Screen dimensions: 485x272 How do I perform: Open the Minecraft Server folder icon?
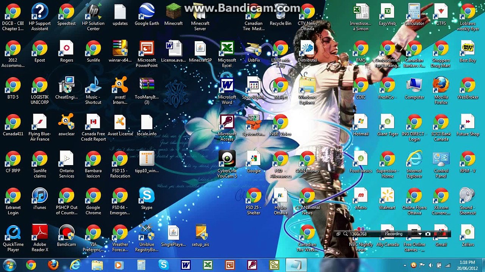(200, 17)
